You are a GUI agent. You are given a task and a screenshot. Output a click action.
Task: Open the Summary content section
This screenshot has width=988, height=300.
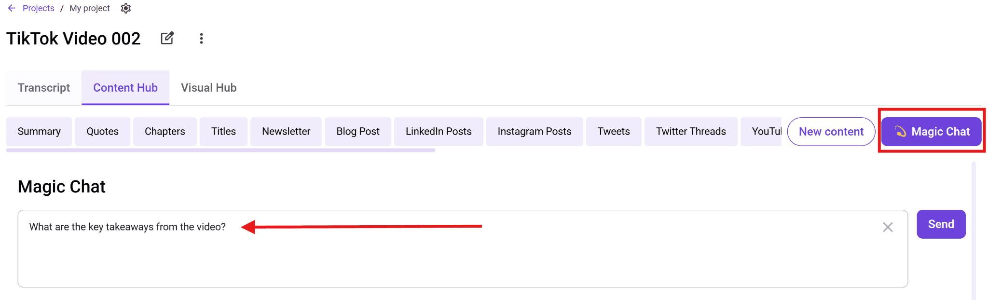pyautogui.click(x=39, y=132)
